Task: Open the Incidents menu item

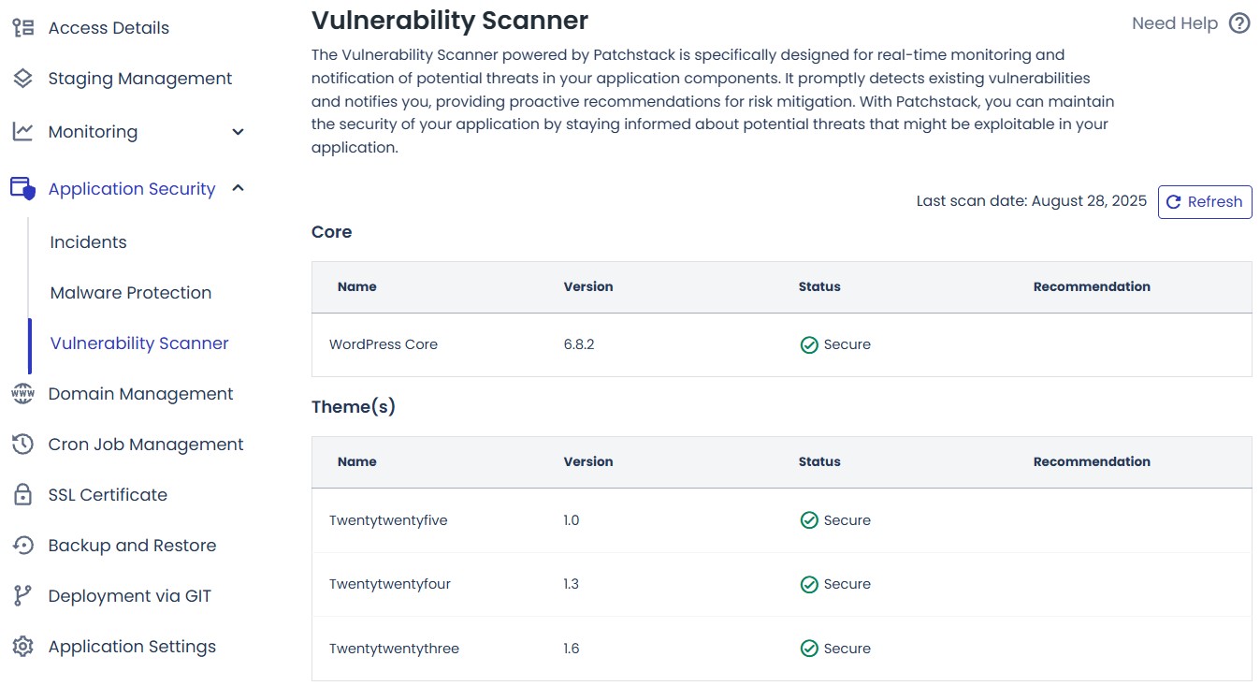Action: [88, 241]
